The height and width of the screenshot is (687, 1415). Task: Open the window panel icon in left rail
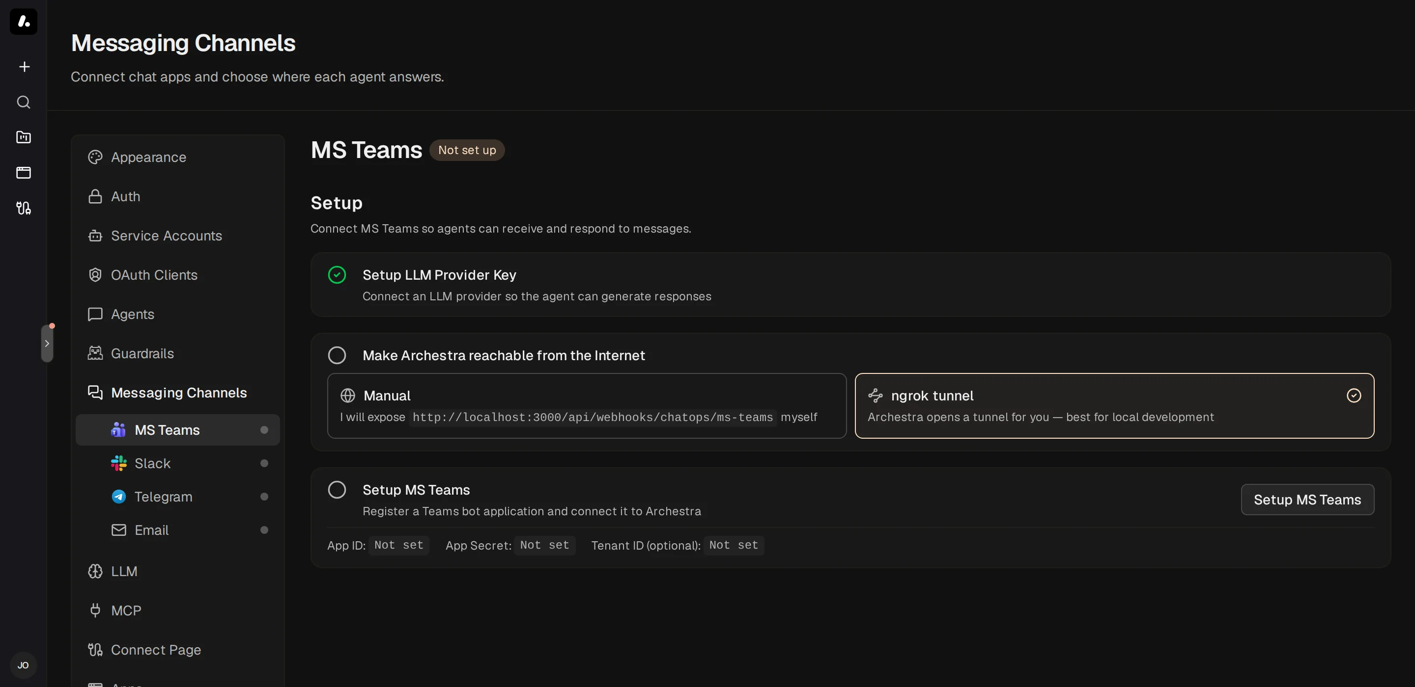(x=24, y=172)
